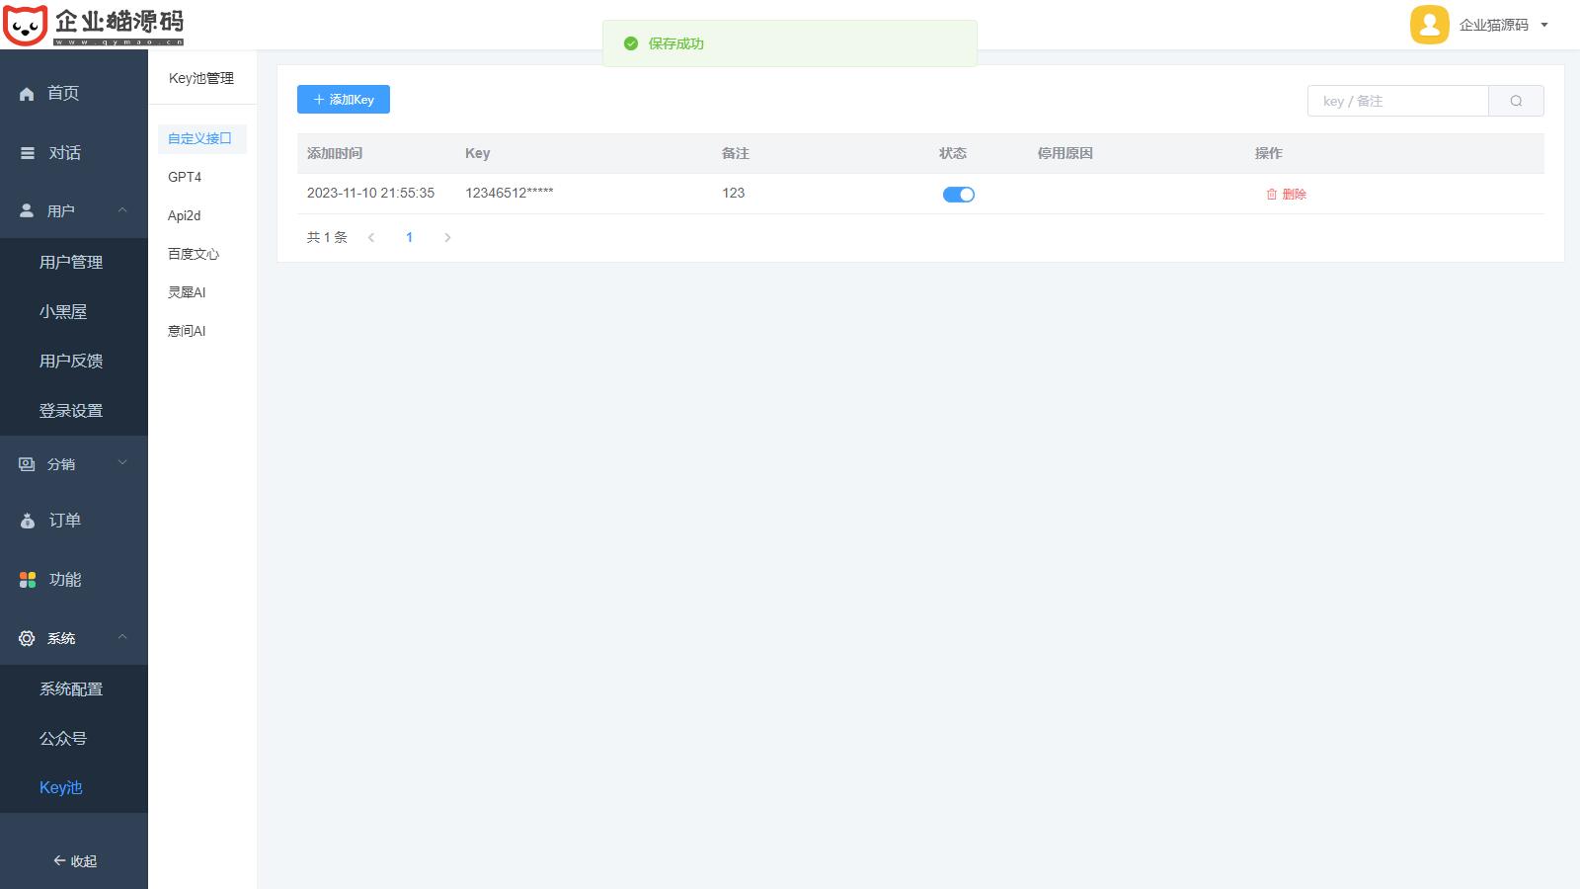This screenshot has height=889, width=1580.
Task: Click the 添加Key button
Action: (344, 100)
